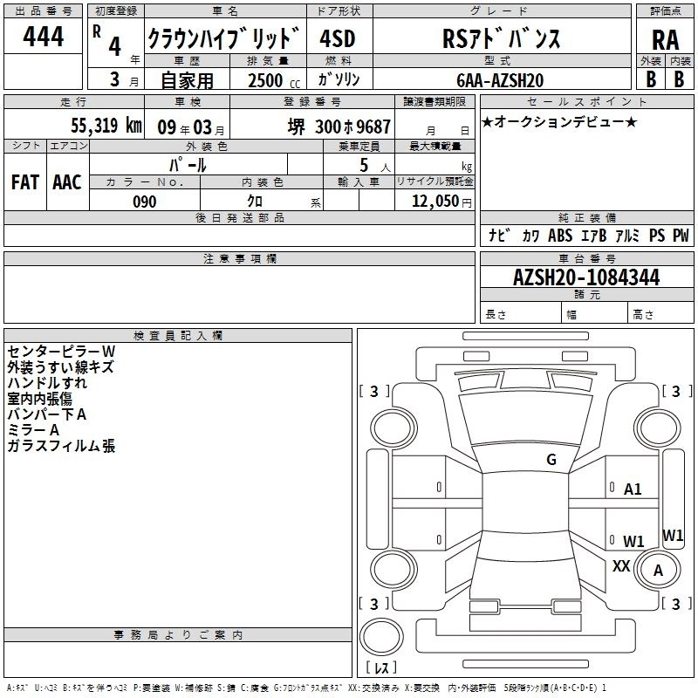The height and width of the screenshot is (698, 698).
Task: Select the センターピラーW inspector note
Action: coord(61,351)
